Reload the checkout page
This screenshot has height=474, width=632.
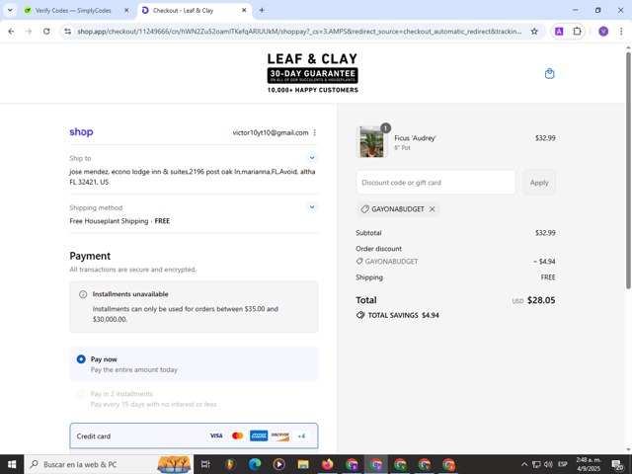pyautogui.click(x=46, y=32)
